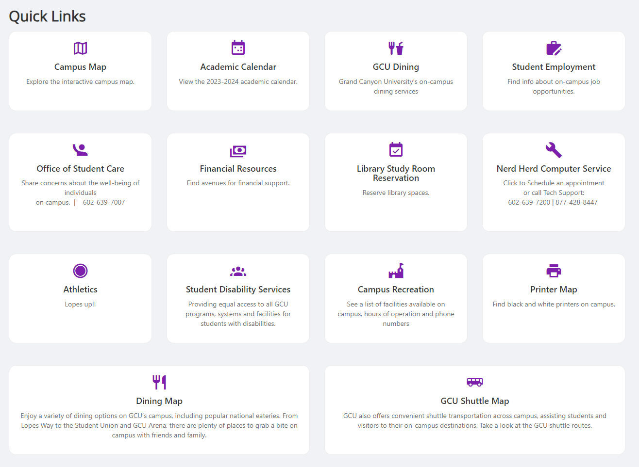639x467 pixels.
Task: Open the Academic Calendar title link
Action: click(x=238, y=67)
